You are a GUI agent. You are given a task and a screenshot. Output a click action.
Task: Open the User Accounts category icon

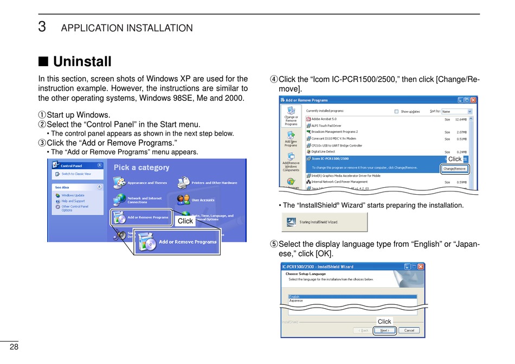tap(184, 200)
